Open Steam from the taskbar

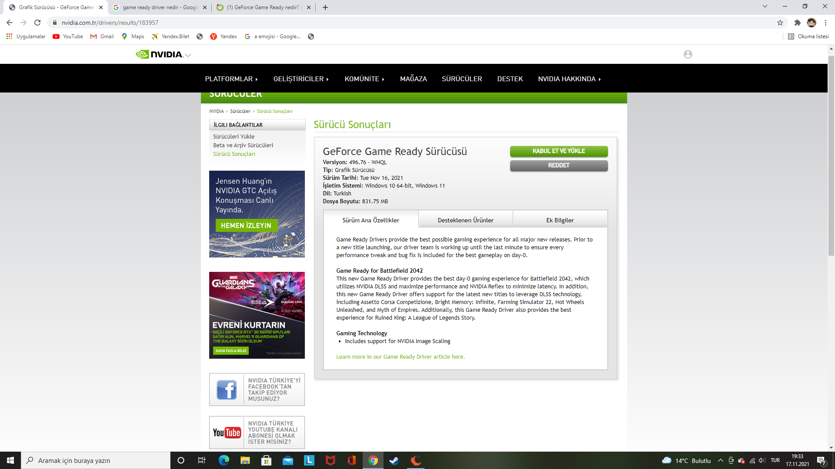click(394, 460)
